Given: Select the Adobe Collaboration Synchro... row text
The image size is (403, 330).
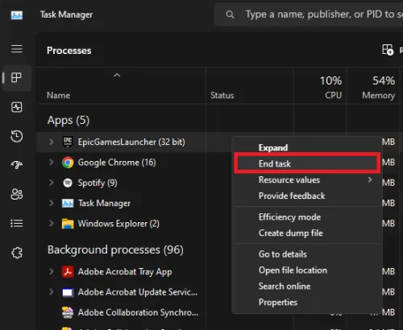Looking at the screenshot, I should pos(138,312).
